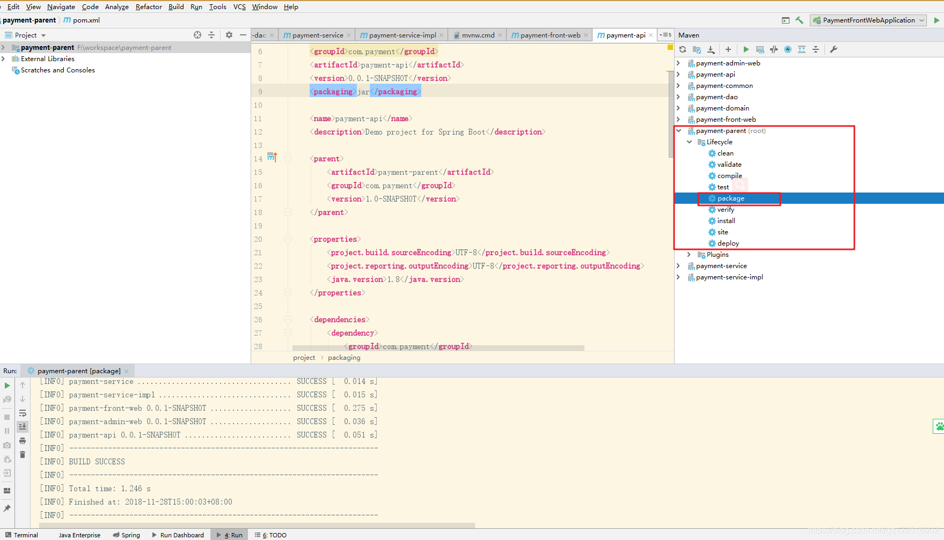Run PaymentFrontWebApplication with the toolbar play icon
Image resolution: width=944 pixels, height=540 pixels.
click(x=936, y=20)
